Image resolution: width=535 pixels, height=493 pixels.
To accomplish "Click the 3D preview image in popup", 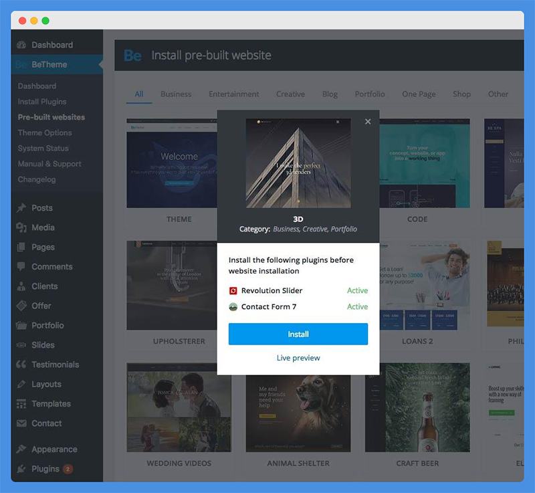I will 298,163.
